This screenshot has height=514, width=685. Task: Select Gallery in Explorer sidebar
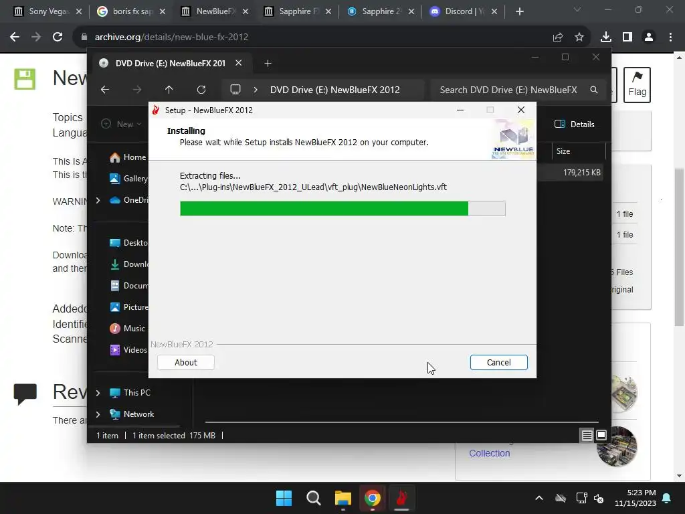(x=129, y=178)
